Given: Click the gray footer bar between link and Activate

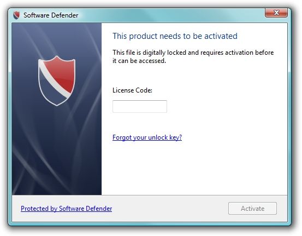Looking at the screenshot, I should click(x=169, y=209).
